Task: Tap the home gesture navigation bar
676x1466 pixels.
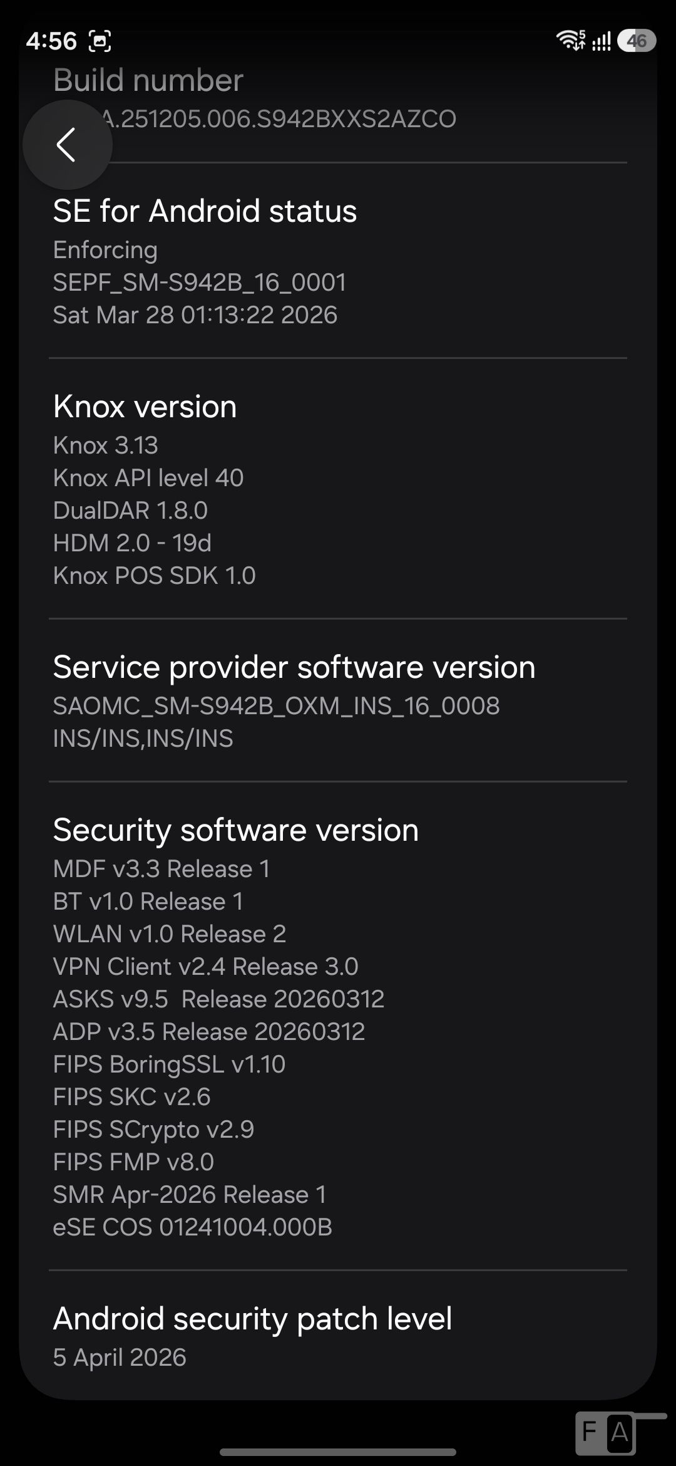Action: pos(338,1452)
